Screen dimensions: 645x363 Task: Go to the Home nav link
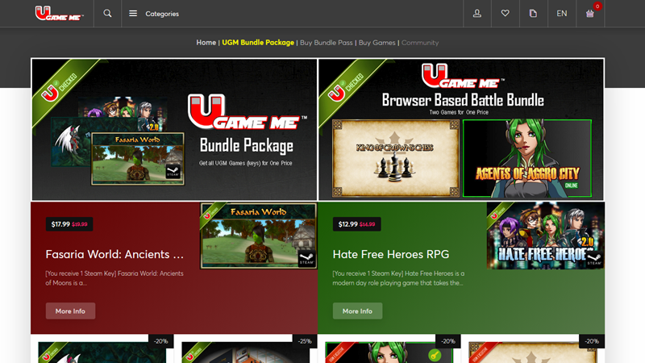(206, 42)
